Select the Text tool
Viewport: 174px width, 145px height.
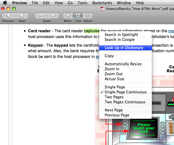(x=78, y=15)
